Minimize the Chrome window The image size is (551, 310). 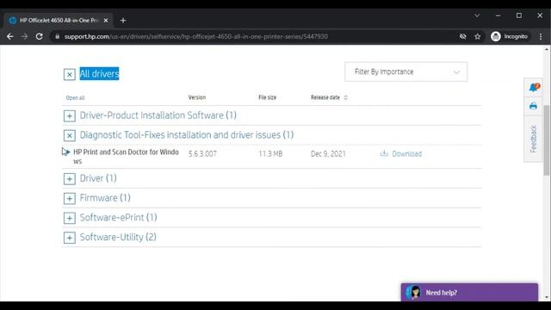498,15
